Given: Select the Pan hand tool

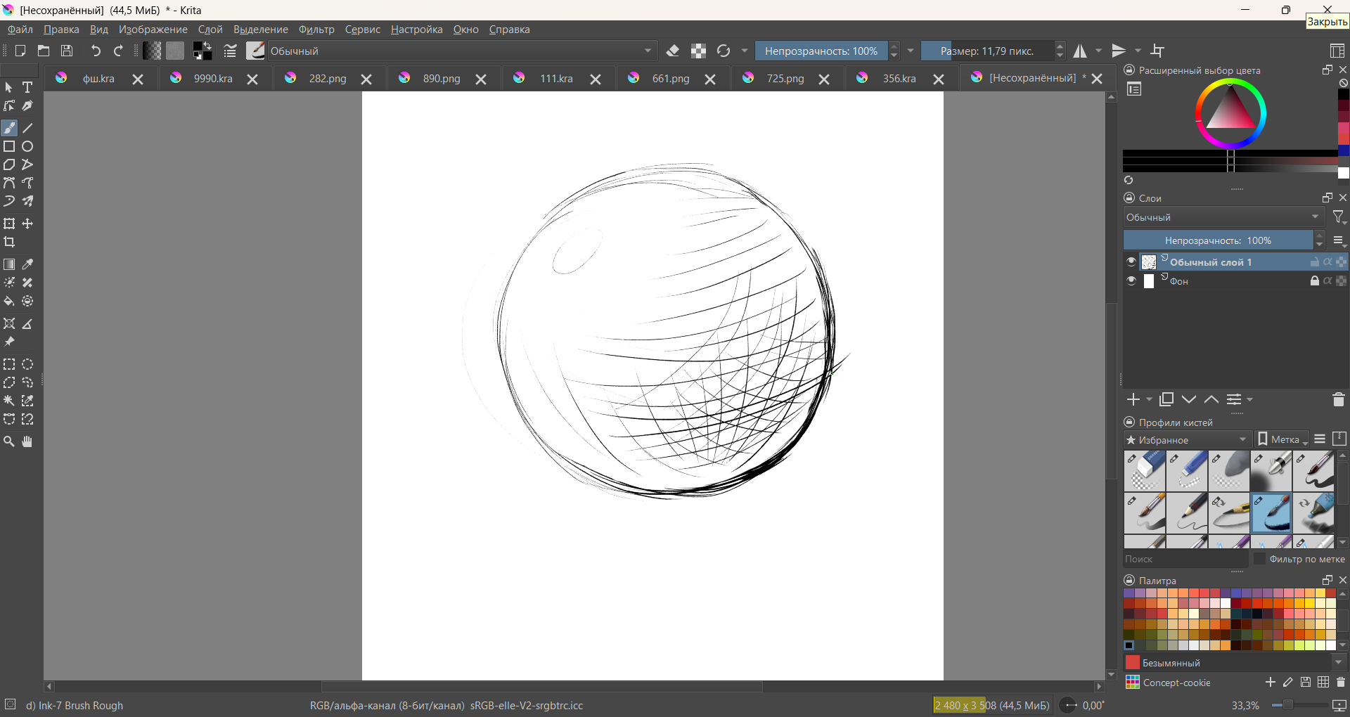Looking at the screenshot, I should point(27,441).
